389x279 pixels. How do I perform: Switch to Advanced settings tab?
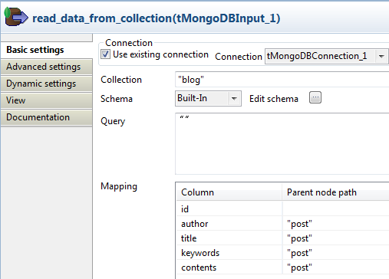[x=46, y=67]
